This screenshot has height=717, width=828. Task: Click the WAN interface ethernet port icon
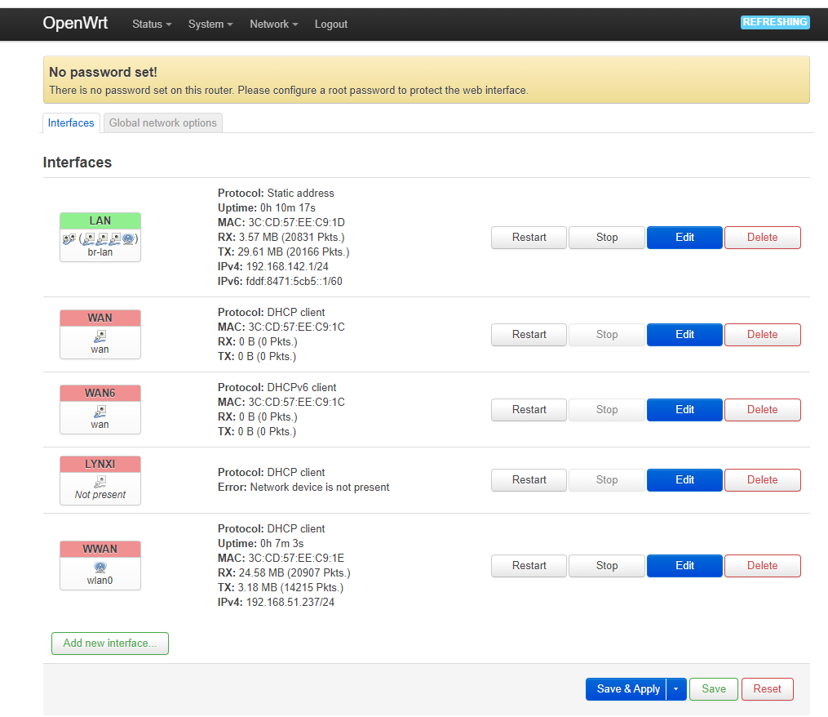[100, 336]
